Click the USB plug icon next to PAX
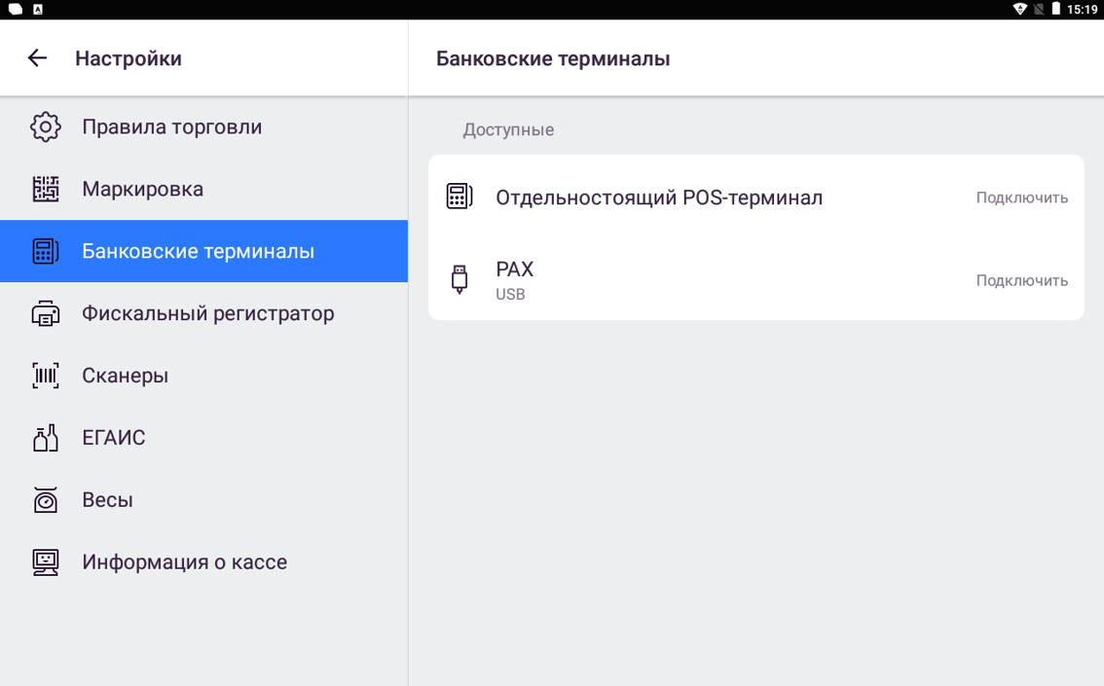 pyautogui.click(x=460, y=279)
